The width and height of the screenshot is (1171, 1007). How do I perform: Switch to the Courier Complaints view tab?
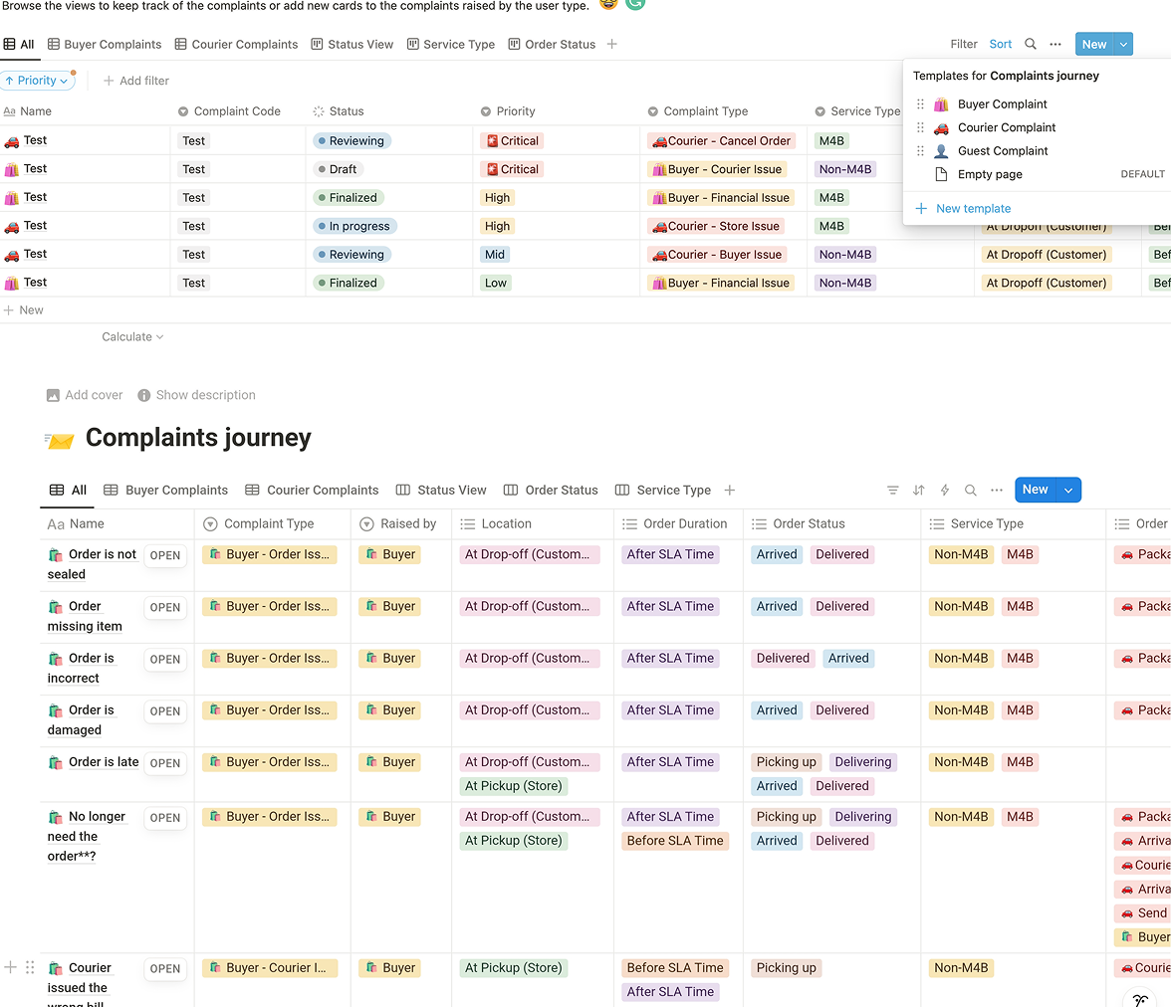[x=312, y=490]
